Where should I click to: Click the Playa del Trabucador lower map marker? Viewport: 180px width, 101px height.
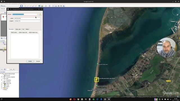[x=97, y=86]
